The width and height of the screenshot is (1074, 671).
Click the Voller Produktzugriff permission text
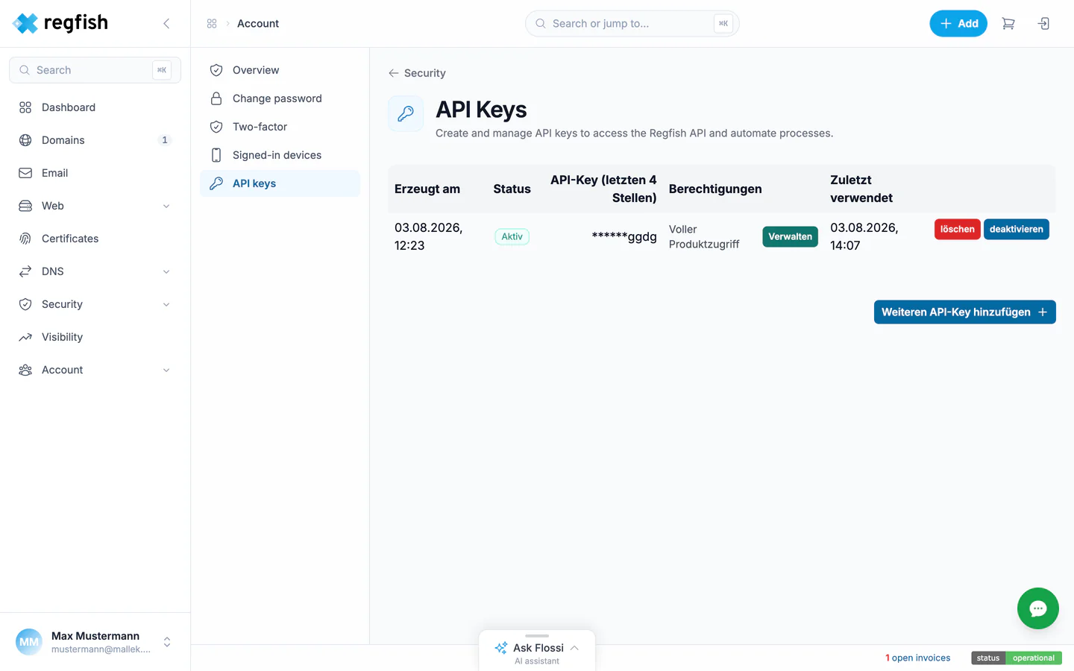tap(704, 236)
